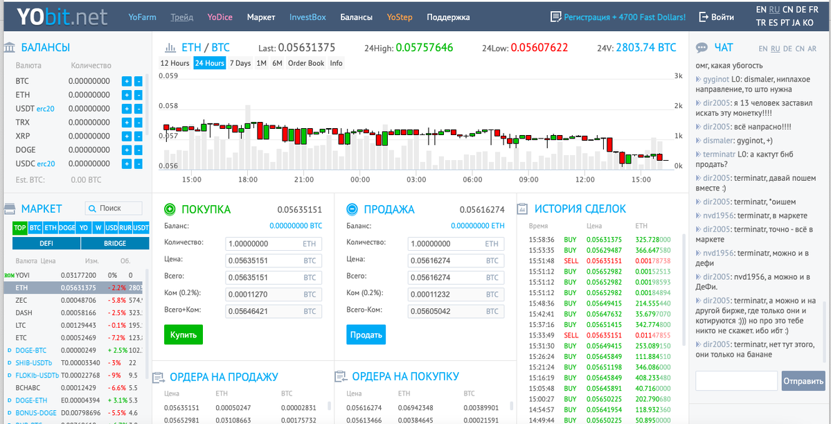Viewport: 831px width, 424px height.
Task: Switch site language to RU
Action: point(774,10)
